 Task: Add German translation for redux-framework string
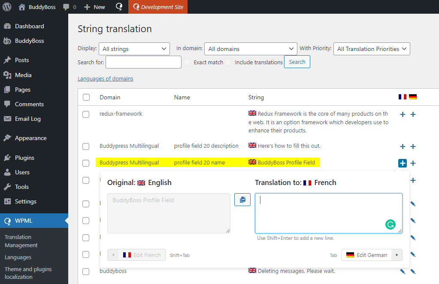click(x=413, y=114)
